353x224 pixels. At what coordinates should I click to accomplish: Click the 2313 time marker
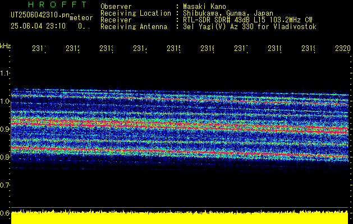pyautogui.click(x=107, y=48)
